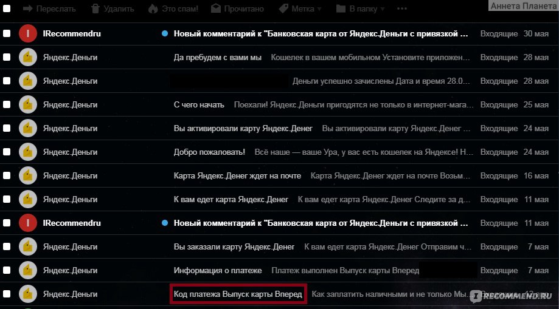Screen dimensions: 559x309
Task: Check the 'Карта Яндекс.Денег ждет на почте' message
Action: (x=7, y=176)
